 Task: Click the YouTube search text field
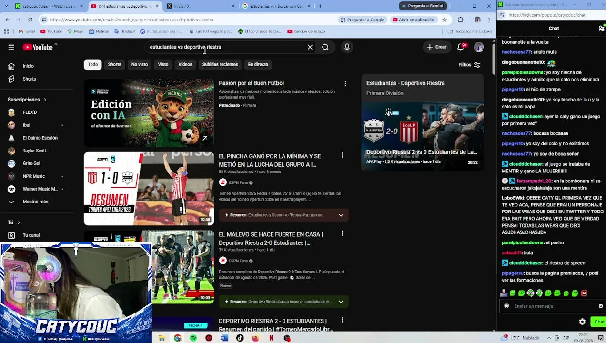(226, 47)
